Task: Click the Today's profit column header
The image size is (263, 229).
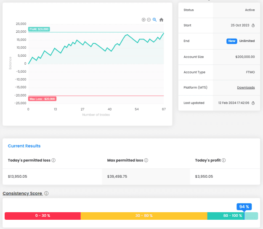Action: [208, 161]
